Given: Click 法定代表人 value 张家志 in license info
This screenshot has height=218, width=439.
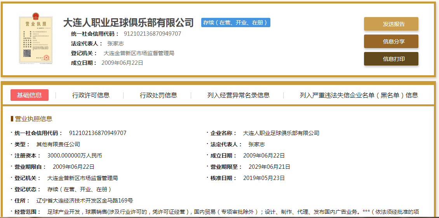Looking at the screenshot, I should 256,145.
